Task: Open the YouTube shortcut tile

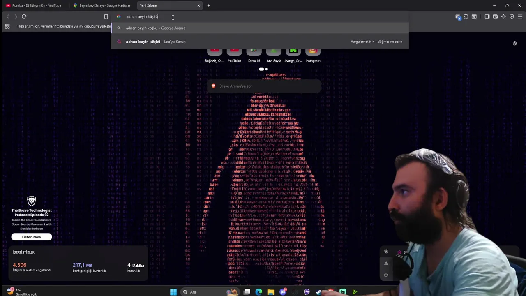Action: click(x=234, y=55)
